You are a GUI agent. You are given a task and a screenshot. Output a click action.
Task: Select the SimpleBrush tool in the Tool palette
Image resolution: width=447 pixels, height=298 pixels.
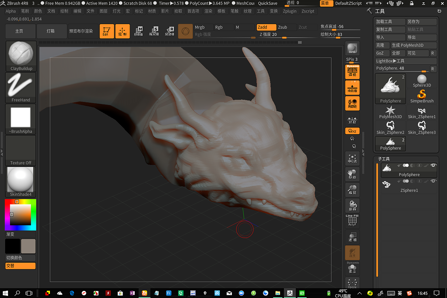coord(422,95)
